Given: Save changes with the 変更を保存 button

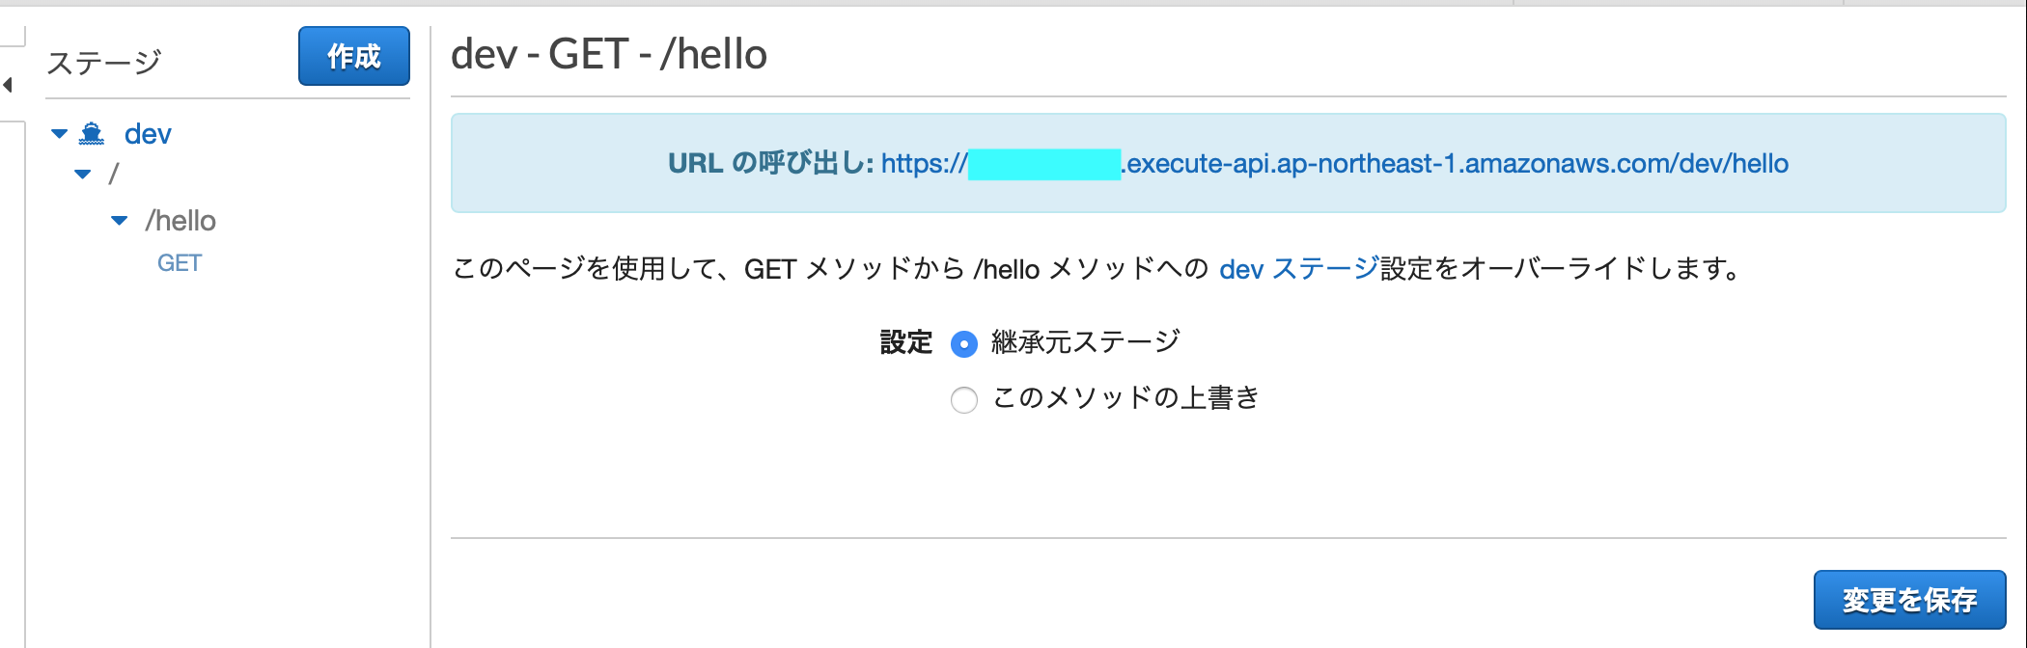Looking at the screenshot, I should pos(1912,599).
